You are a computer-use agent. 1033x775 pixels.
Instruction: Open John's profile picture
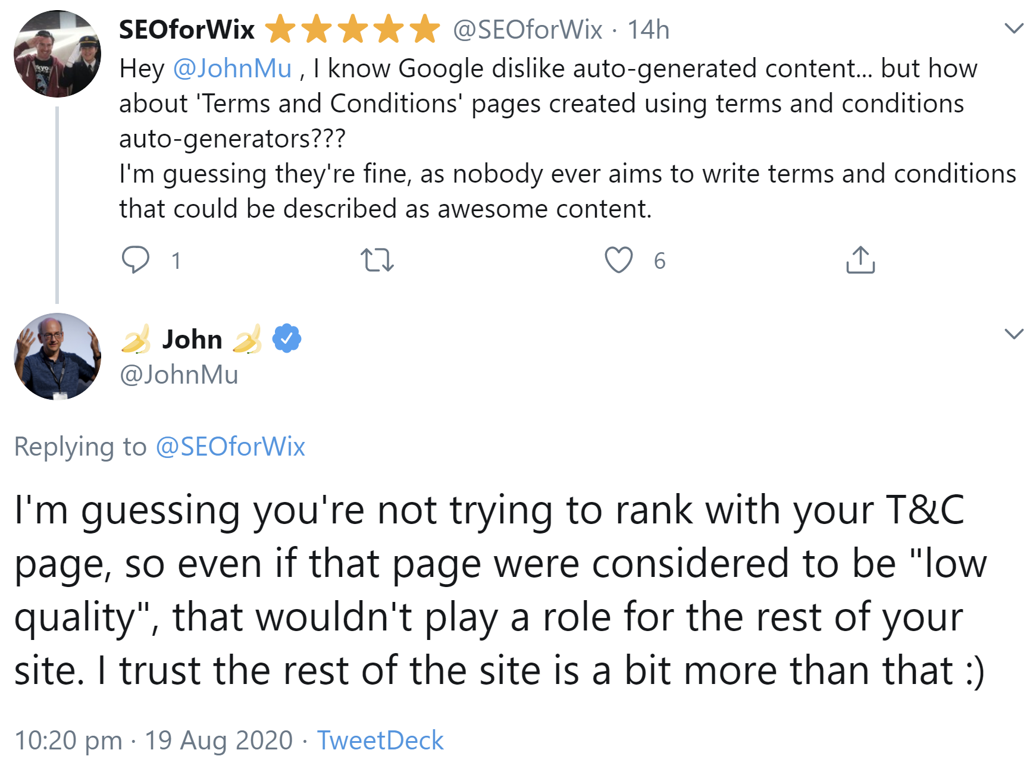click(x=57, y=356)
